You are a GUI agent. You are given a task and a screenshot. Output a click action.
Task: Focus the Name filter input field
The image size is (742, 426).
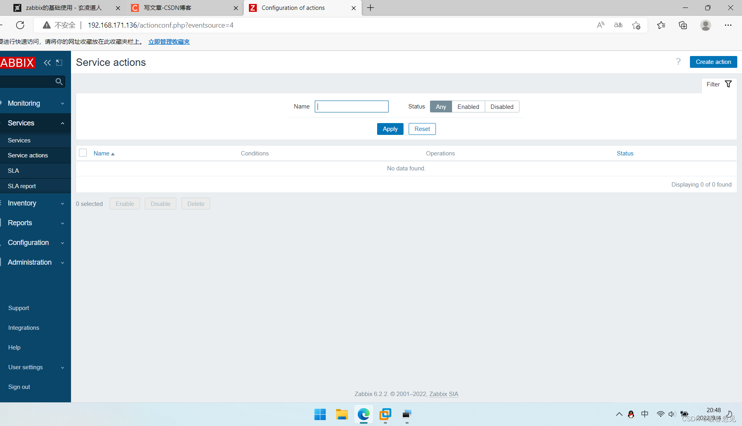point(351,106)
